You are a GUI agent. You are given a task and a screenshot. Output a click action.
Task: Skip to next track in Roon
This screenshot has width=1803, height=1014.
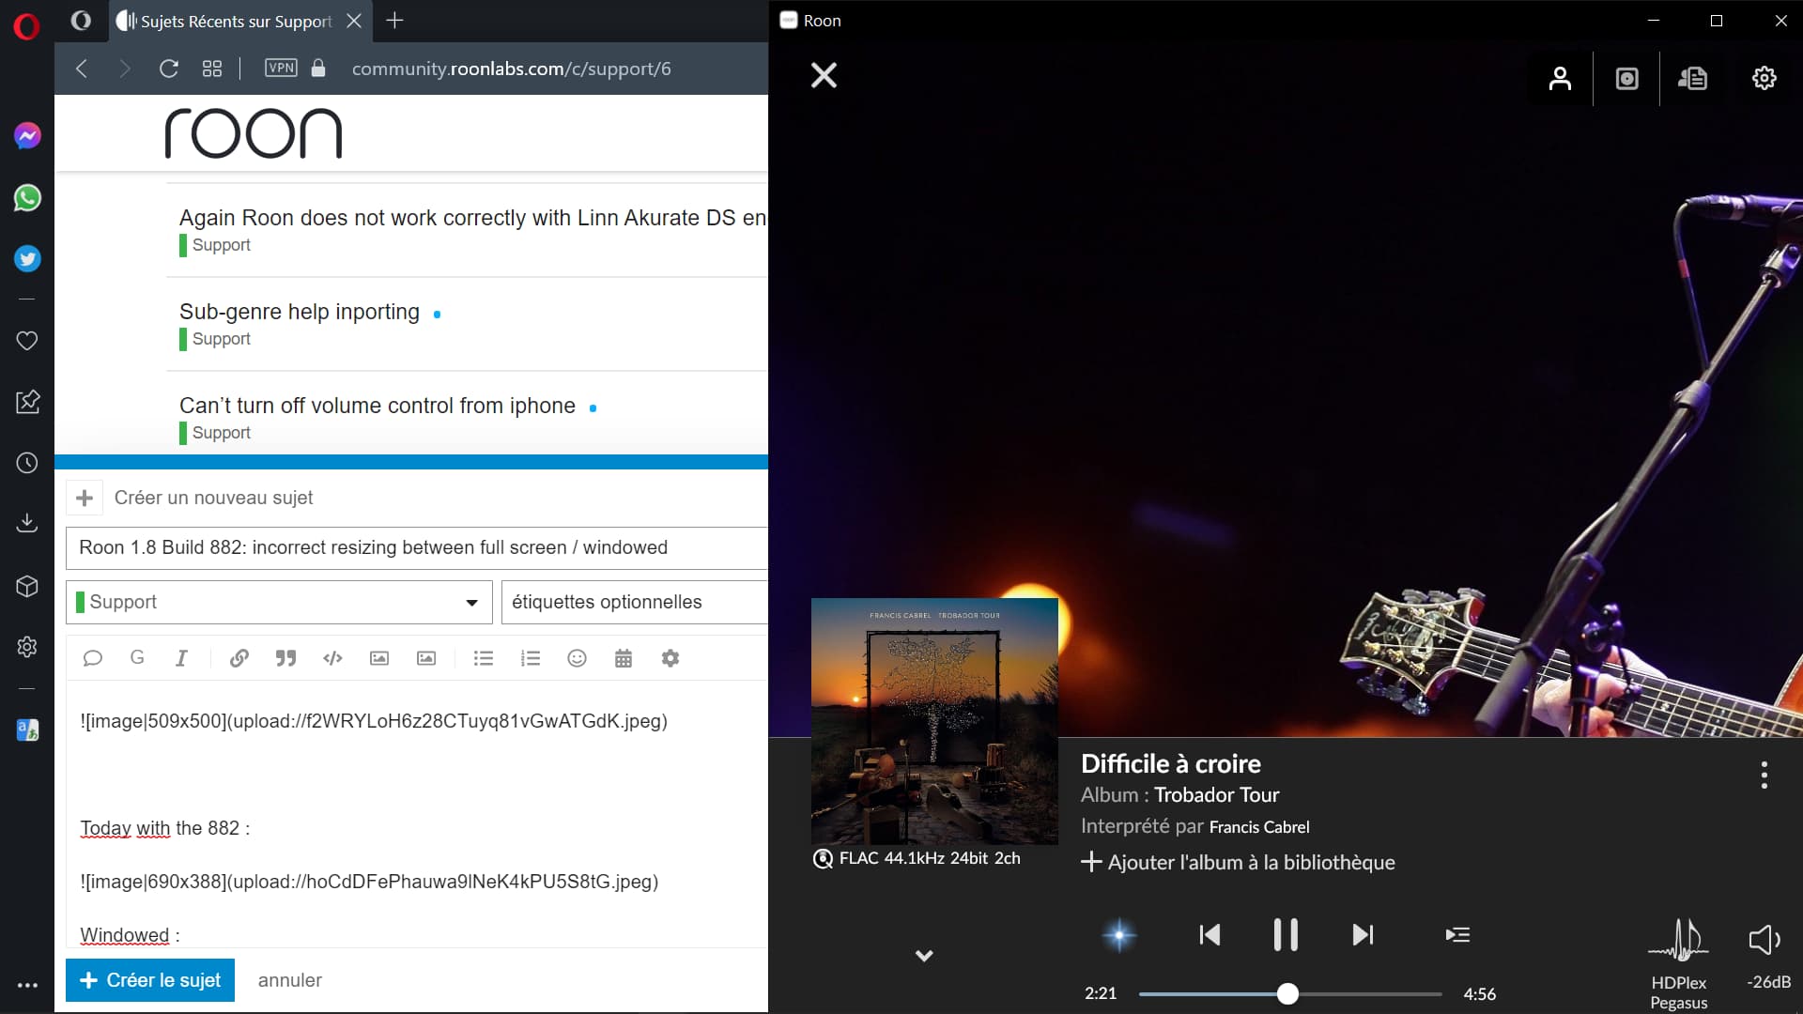[x=1363, y=935]
